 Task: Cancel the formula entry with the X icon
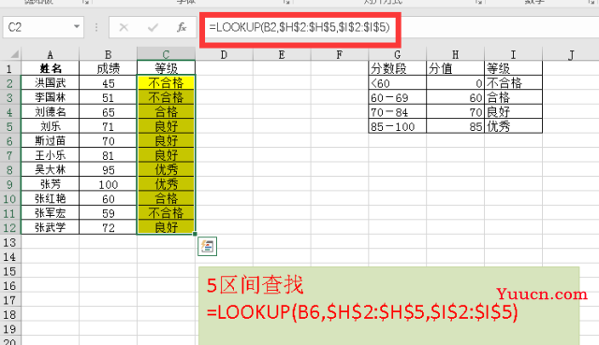[124, 27]
